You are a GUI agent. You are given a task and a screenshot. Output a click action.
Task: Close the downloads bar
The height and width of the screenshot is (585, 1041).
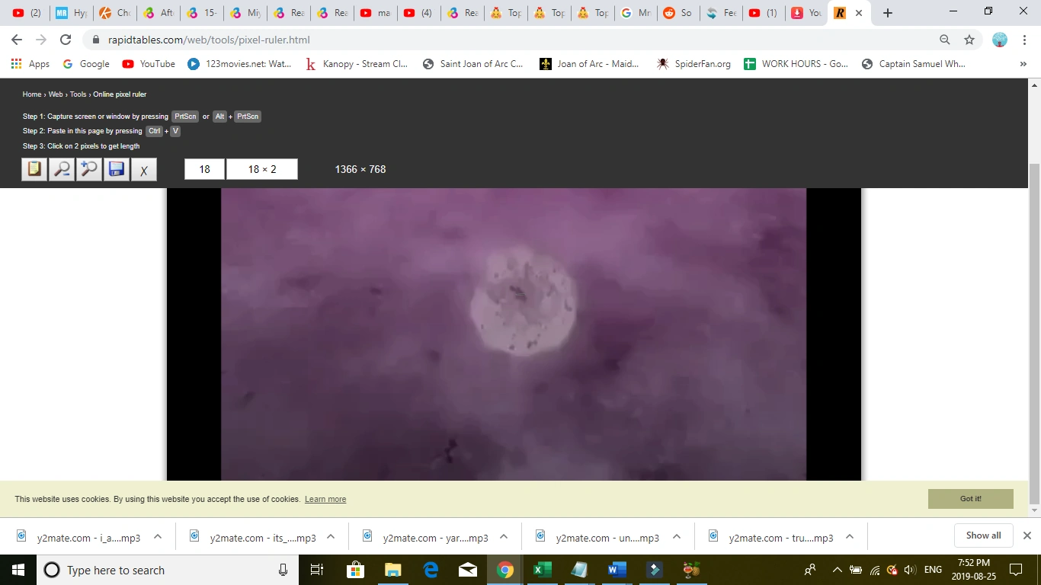1027,535
